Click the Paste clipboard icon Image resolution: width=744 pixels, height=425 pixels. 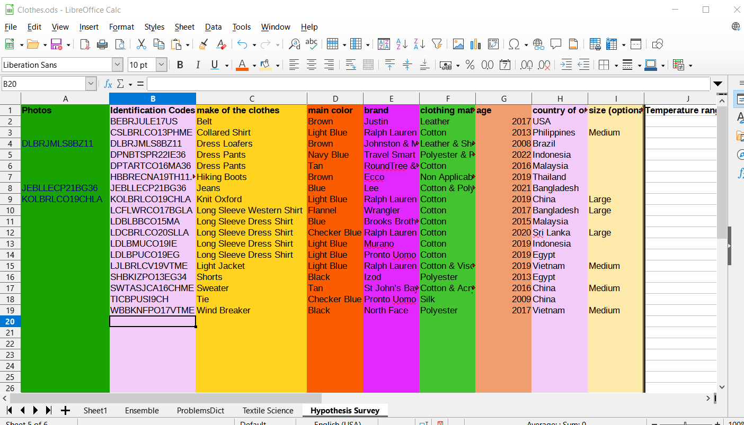click(x=176, y=44)
